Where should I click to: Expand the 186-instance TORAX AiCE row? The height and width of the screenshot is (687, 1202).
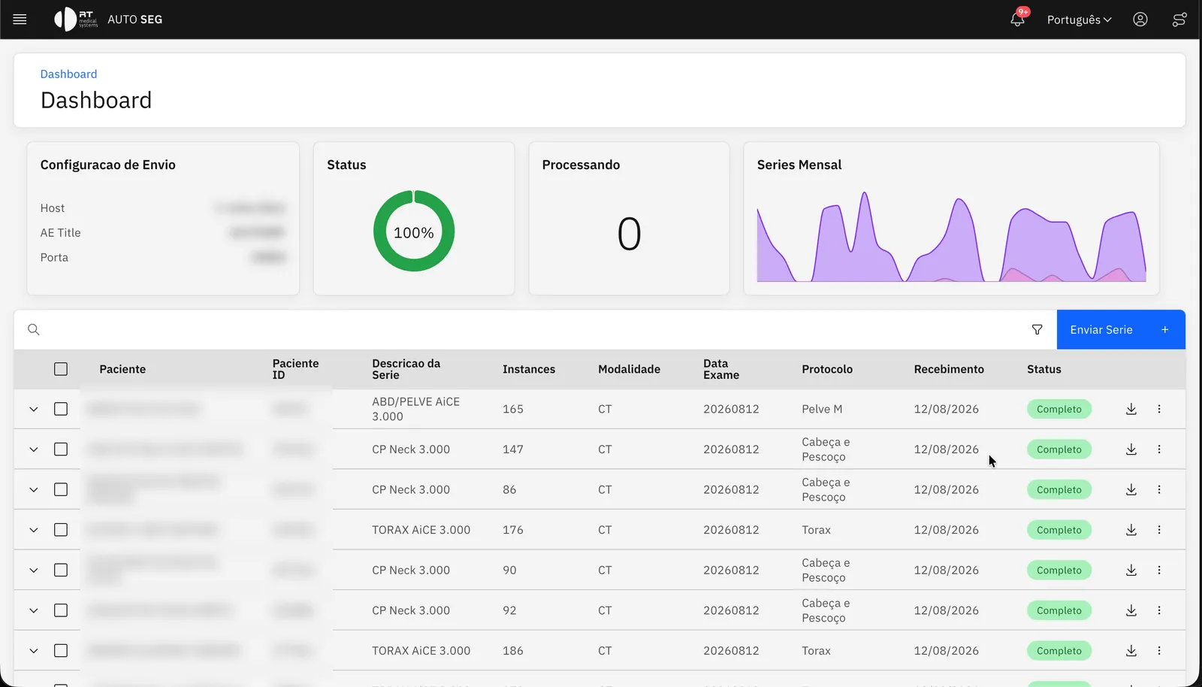[34, 651]
